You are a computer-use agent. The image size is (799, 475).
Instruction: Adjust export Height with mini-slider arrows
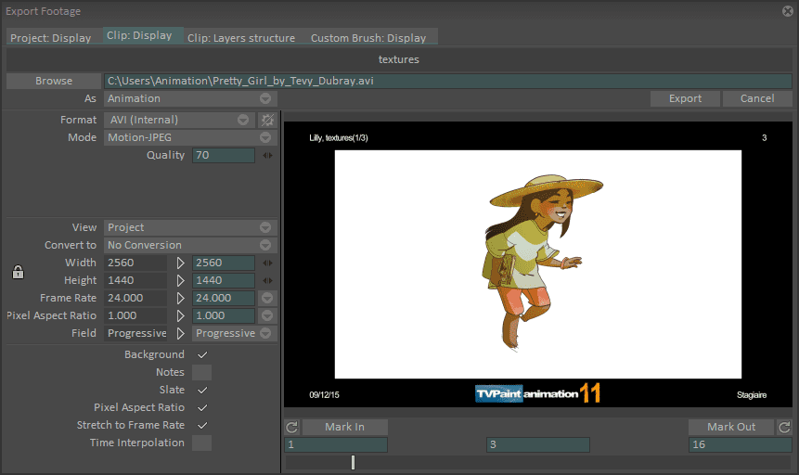(267, 280)
